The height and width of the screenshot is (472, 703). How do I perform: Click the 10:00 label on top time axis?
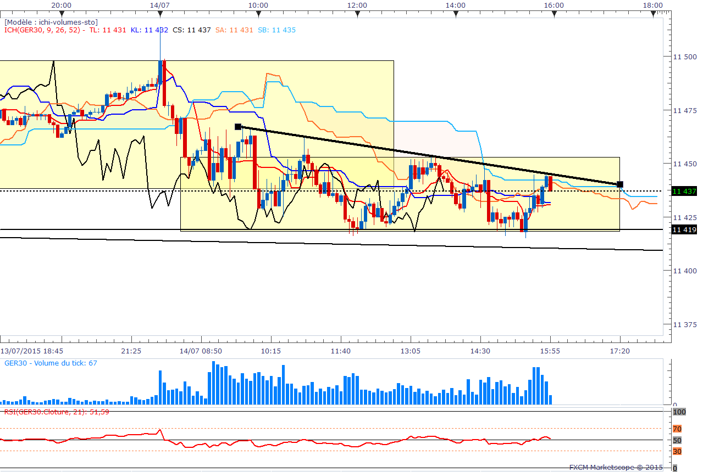point(258,5)
